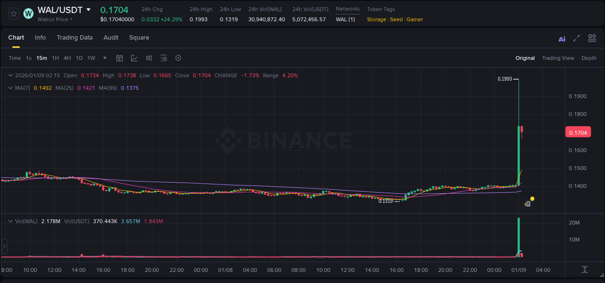Hide the volume indicator panel

[x=11, y=220]
